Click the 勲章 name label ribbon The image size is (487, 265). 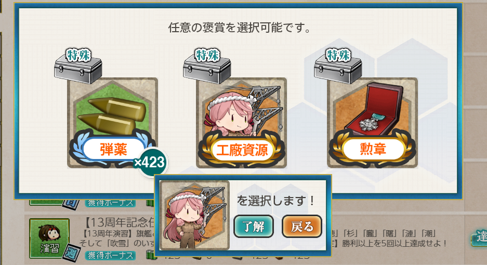click(373, 150)
